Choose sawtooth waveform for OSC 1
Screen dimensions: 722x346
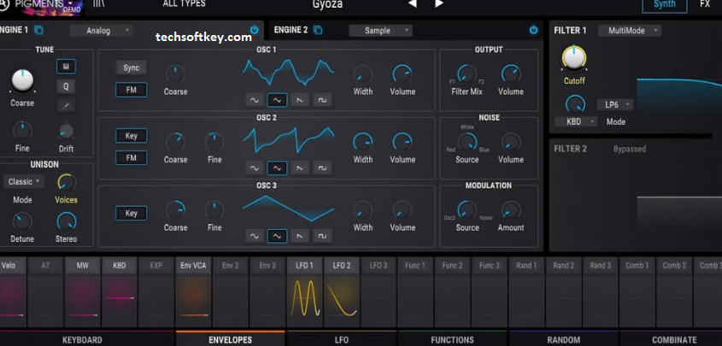(300, 100)
